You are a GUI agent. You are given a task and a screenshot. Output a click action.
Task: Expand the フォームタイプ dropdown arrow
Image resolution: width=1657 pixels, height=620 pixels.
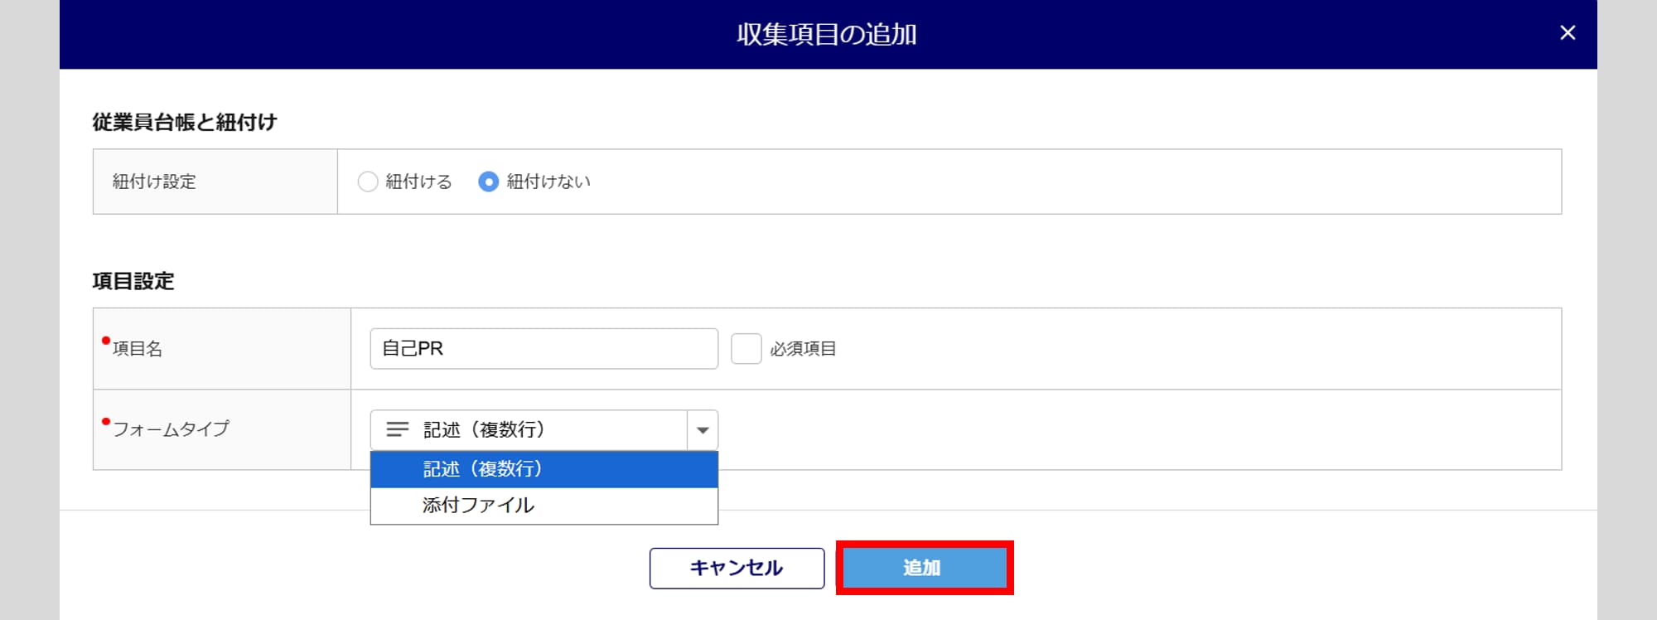click(x=703, y=430)
